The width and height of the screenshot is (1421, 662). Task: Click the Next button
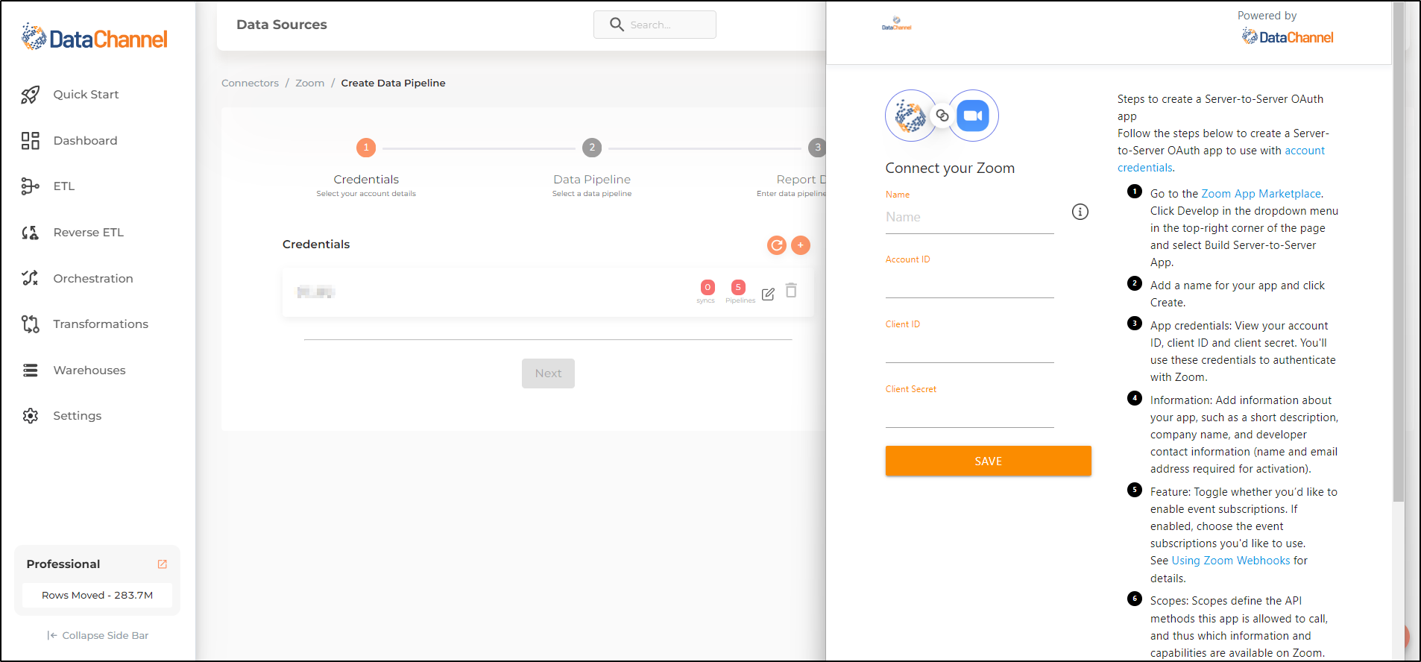548,373
